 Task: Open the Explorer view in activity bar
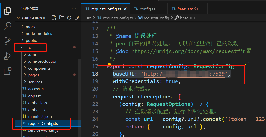coord(8,11)
